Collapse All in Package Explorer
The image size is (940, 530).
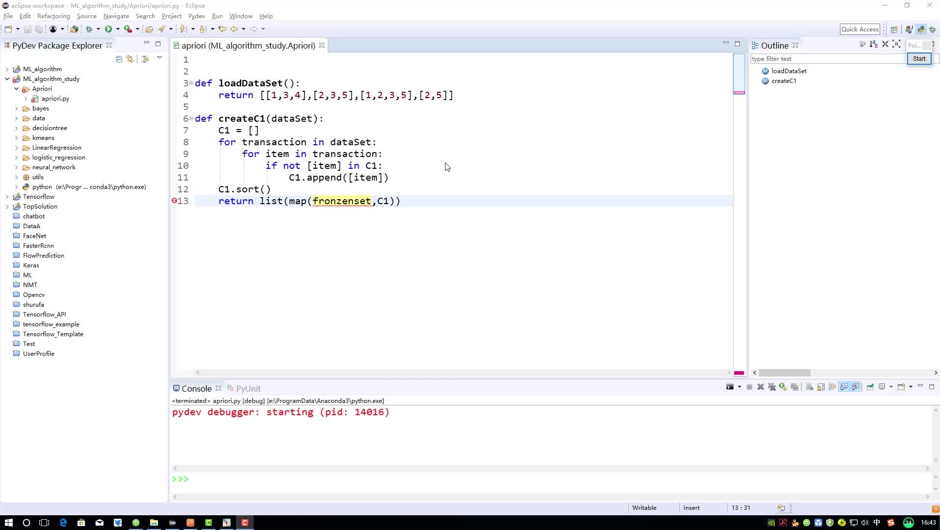(x=119, y=59)
